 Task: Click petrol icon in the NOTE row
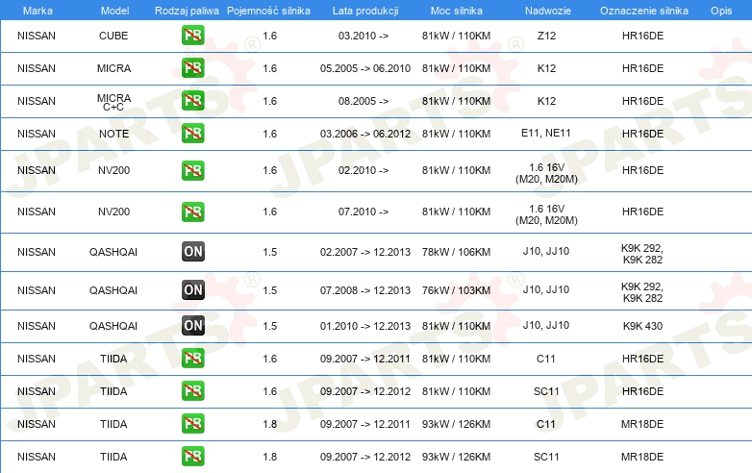[x=192, y=134]
